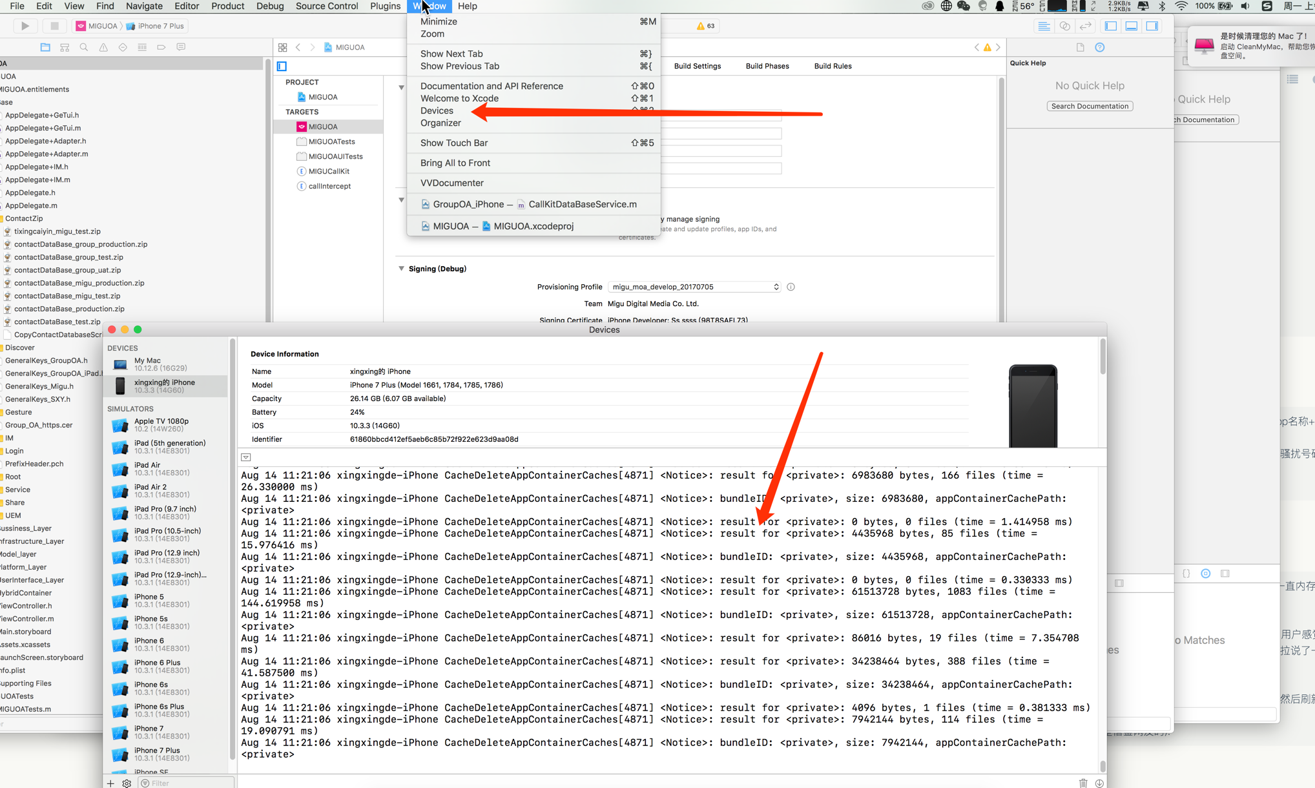This screenshot has height=788, width=1315.
Task: Collapse the Signing (Debug) section
Action: [401, 268]
